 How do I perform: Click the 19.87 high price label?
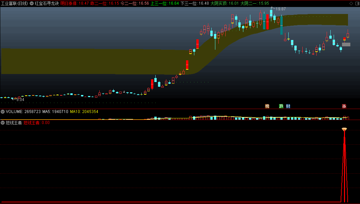pyautogui.click(x=281, y=9)
